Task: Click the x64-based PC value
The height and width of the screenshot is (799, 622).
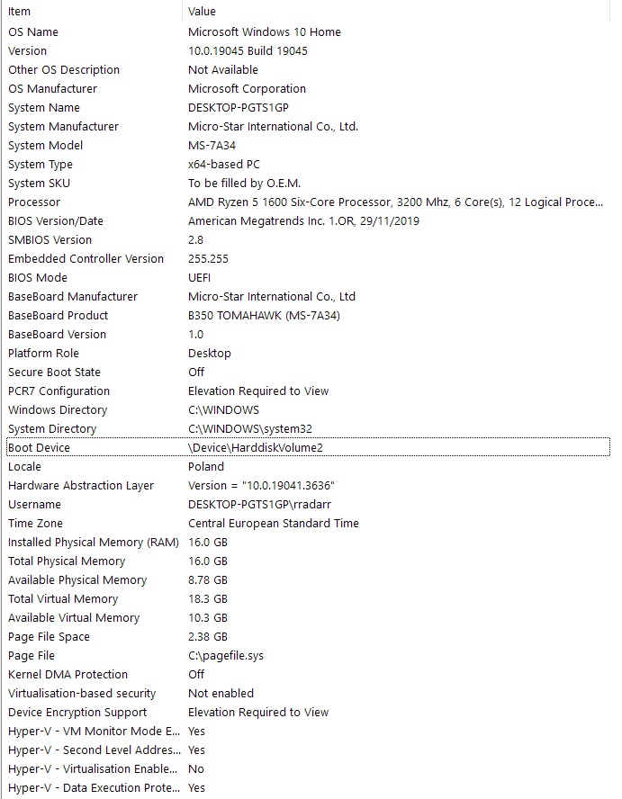Action: [x=224, y=164]
